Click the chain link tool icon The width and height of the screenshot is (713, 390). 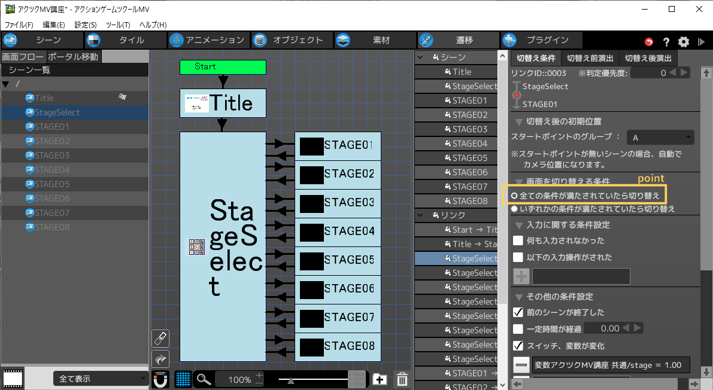[x=160, y=339]
